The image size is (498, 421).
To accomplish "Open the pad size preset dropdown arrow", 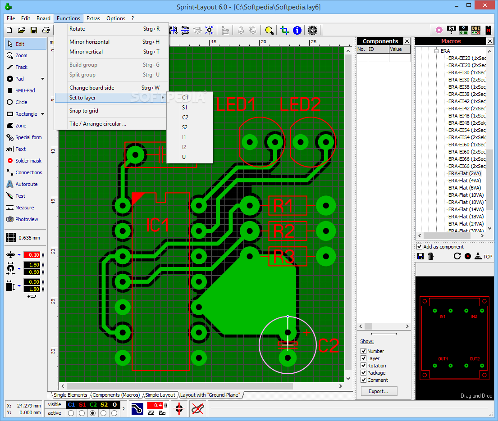I will 19,269.
